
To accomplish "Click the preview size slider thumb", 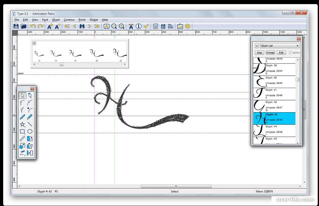I will [x=62, y=65].
